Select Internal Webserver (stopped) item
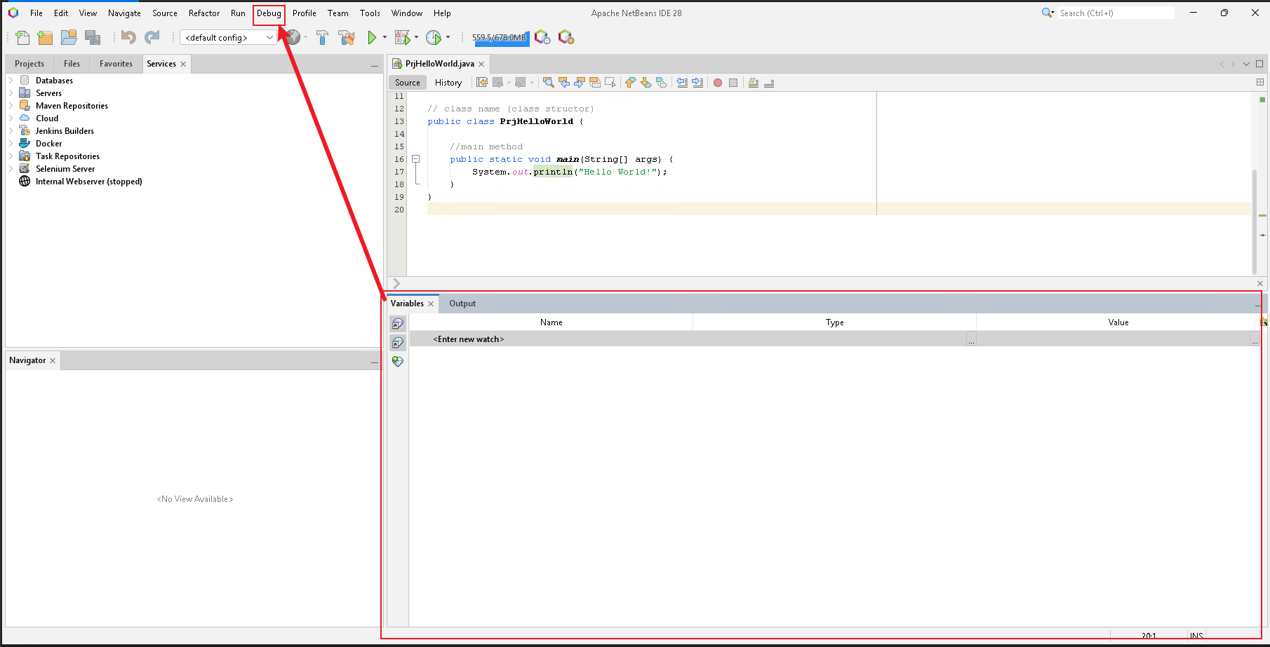Viewport: 1270px width, 647px height. pos(88,182)
